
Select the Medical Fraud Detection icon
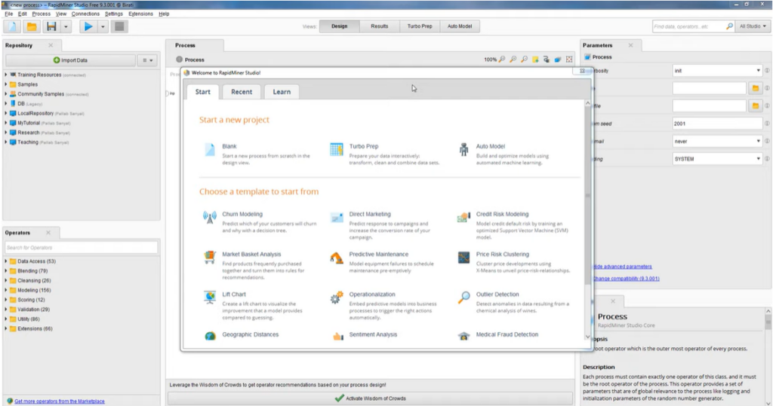tap(464, 336)
